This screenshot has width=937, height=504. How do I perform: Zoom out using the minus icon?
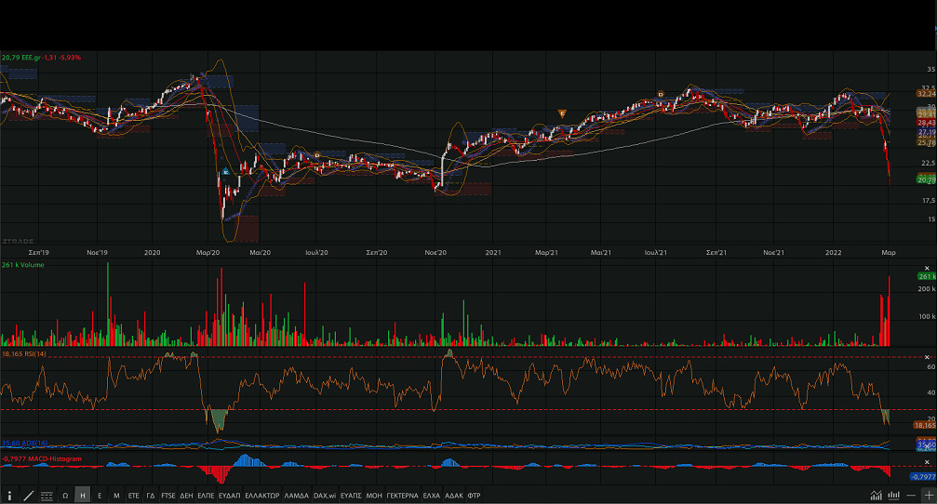pyautogui.click(x=911, y=496)
